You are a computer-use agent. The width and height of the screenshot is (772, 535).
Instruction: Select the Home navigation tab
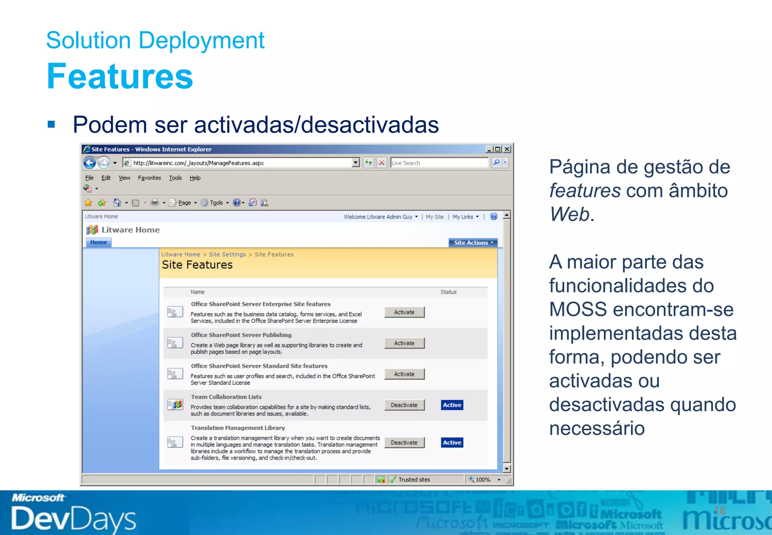coord(98,242)
